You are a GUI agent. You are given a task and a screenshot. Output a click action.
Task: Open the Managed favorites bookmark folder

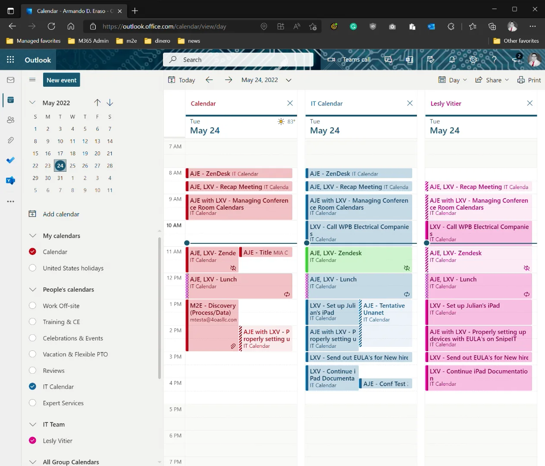tap(33, 41)
